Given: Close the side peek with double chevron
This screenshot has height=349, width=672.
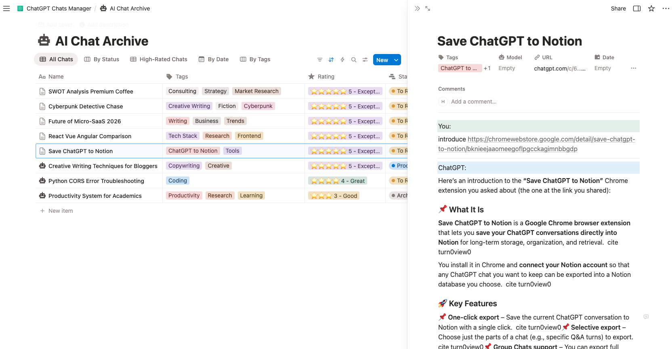Looking at the screenshot, I should coord(417,8).
